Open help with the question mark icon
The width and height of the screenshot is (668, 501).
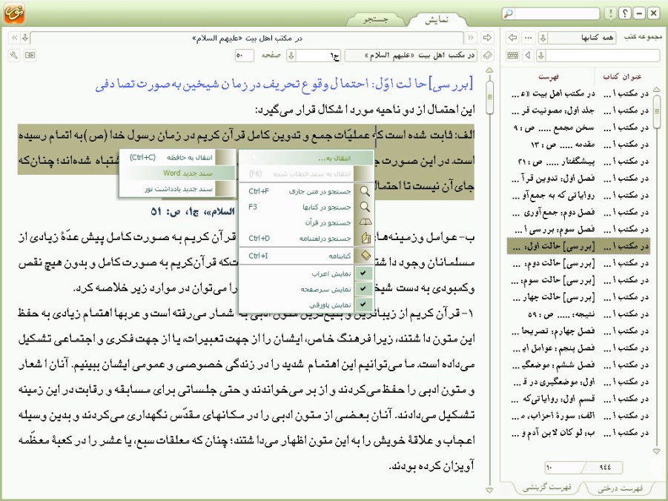[x=624, y=13]
